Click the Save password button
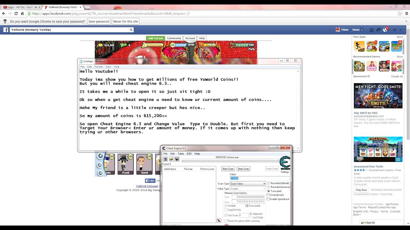 pos(99,21)
